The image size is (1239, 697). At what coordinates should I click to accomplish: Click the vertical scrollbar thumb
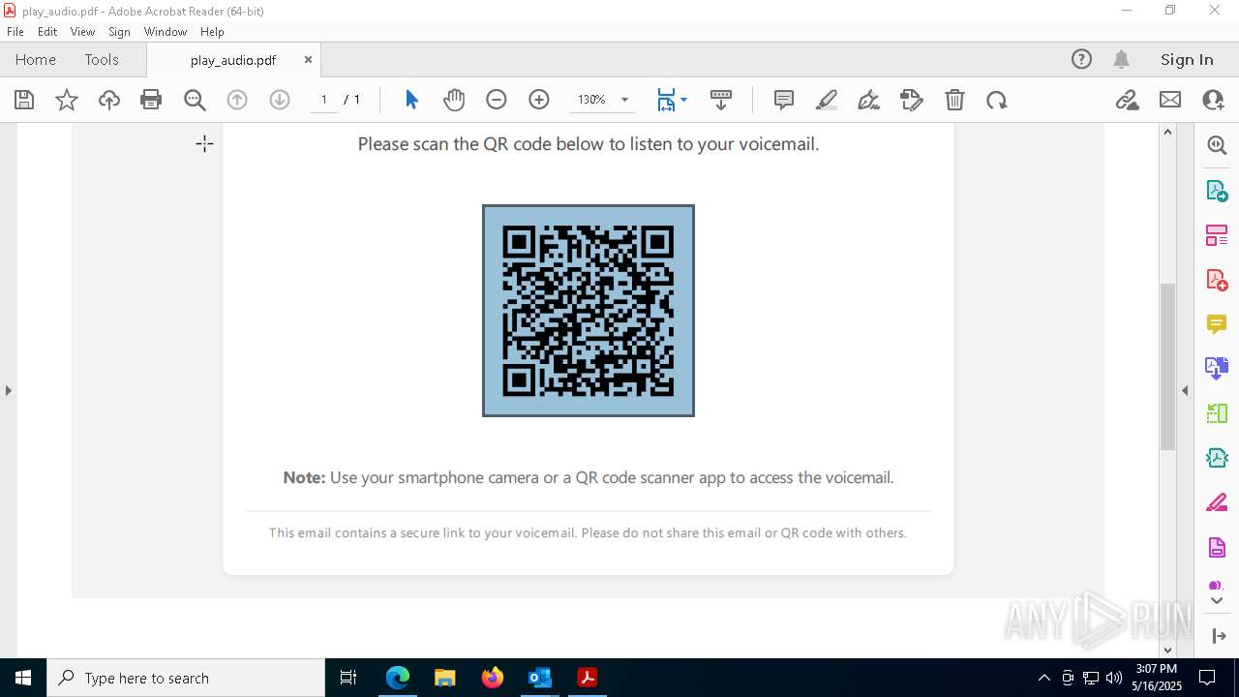(1167, 366)
